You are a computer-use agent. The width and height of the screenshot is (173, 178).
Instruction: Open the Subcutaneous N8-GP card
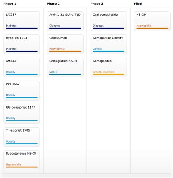pos(22,160)
